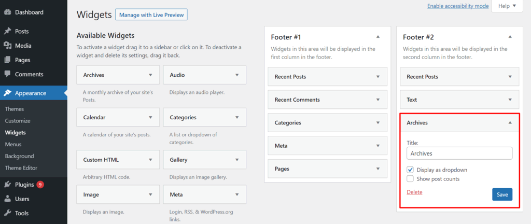The image size is (531, 224).
Task: Click the Dashboard gauge icon
Action: point(7,12)
